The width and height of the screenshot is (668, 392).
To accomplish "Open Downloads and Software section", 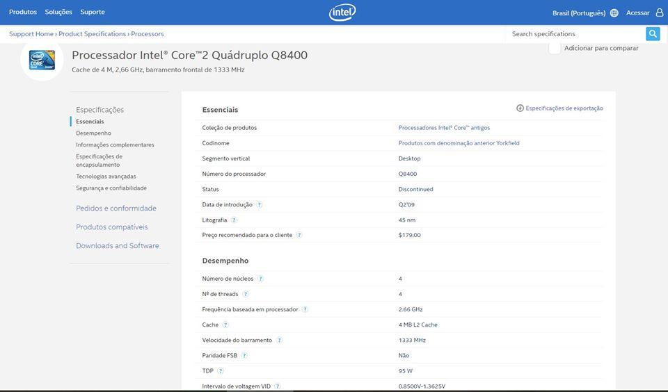I will (x=117, y=245).
